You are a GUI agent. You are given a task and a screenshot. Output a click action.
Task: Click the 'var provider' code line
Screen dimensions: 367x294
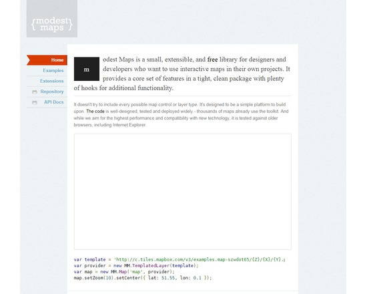click(x=136, y=266)
